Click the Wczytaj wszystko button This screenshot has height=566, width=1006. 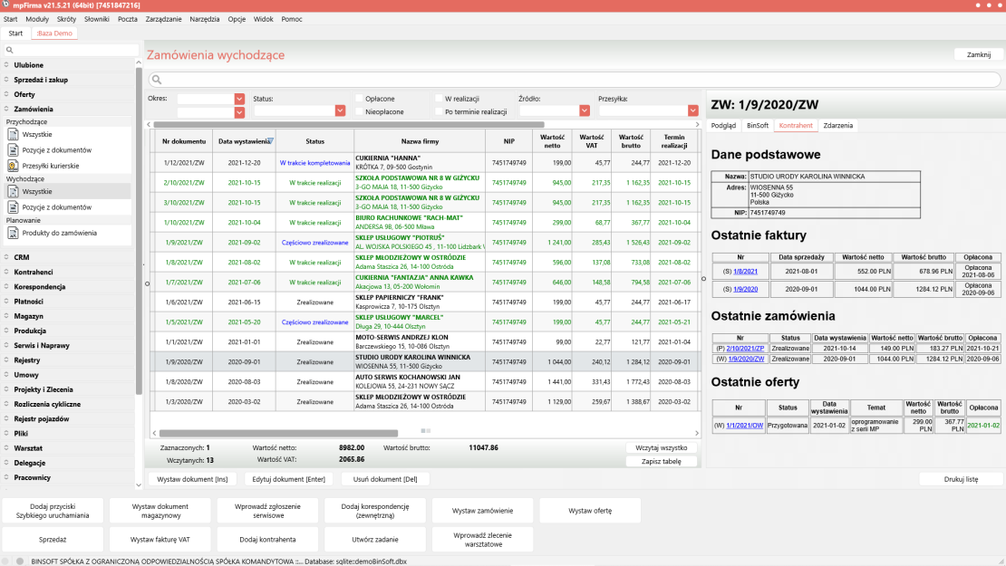(x=661, y=448)
